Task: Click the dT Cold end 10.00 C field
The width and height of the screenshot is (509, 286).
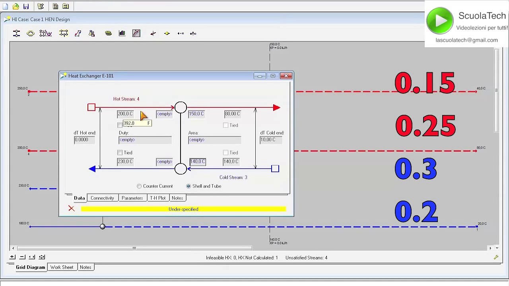Action: pyautogui.click(x=271, y=140)
